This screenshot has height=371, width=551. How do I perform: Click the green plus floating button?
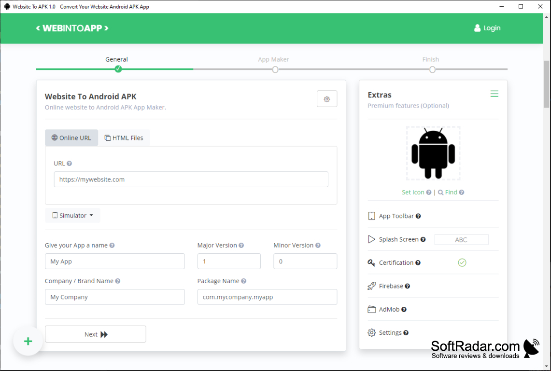(28, 341)
